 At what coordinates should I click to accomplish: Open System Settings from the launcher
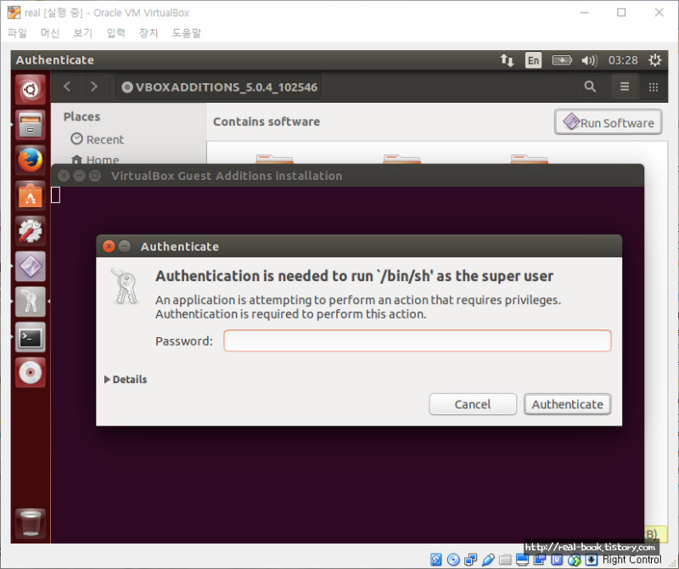[x=31, y=231]
